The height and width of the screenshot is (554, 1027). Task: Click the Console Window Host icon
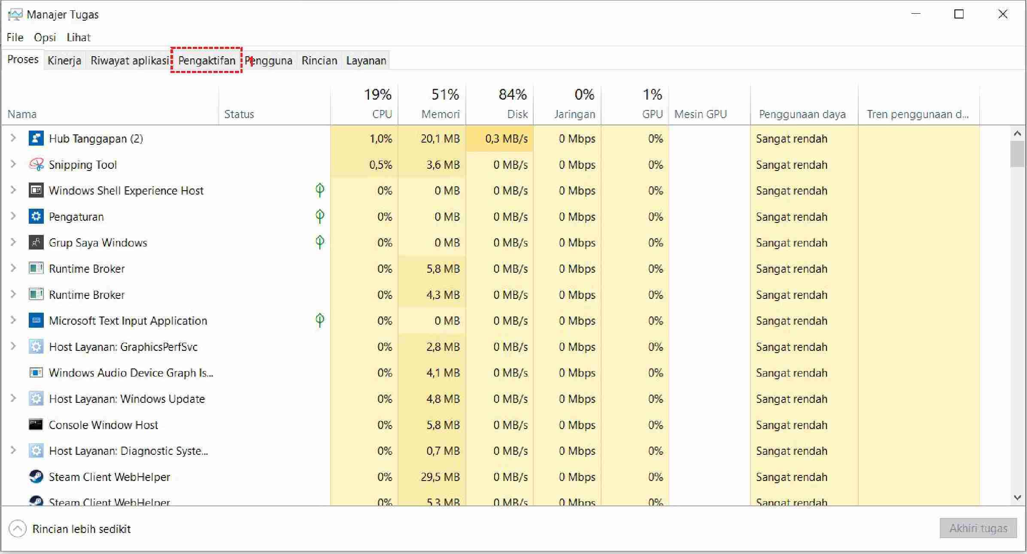pos(36,425)
